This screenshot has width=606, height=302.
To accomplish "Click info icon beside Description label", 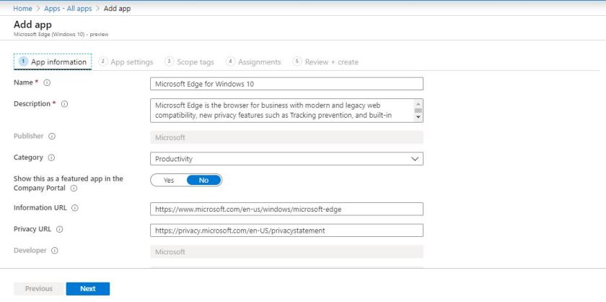I will point(64,104).
